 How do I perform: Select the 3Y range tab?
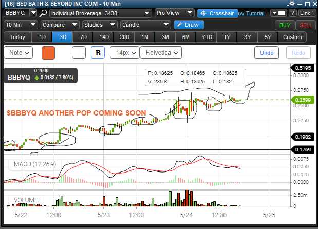point(248,37)
